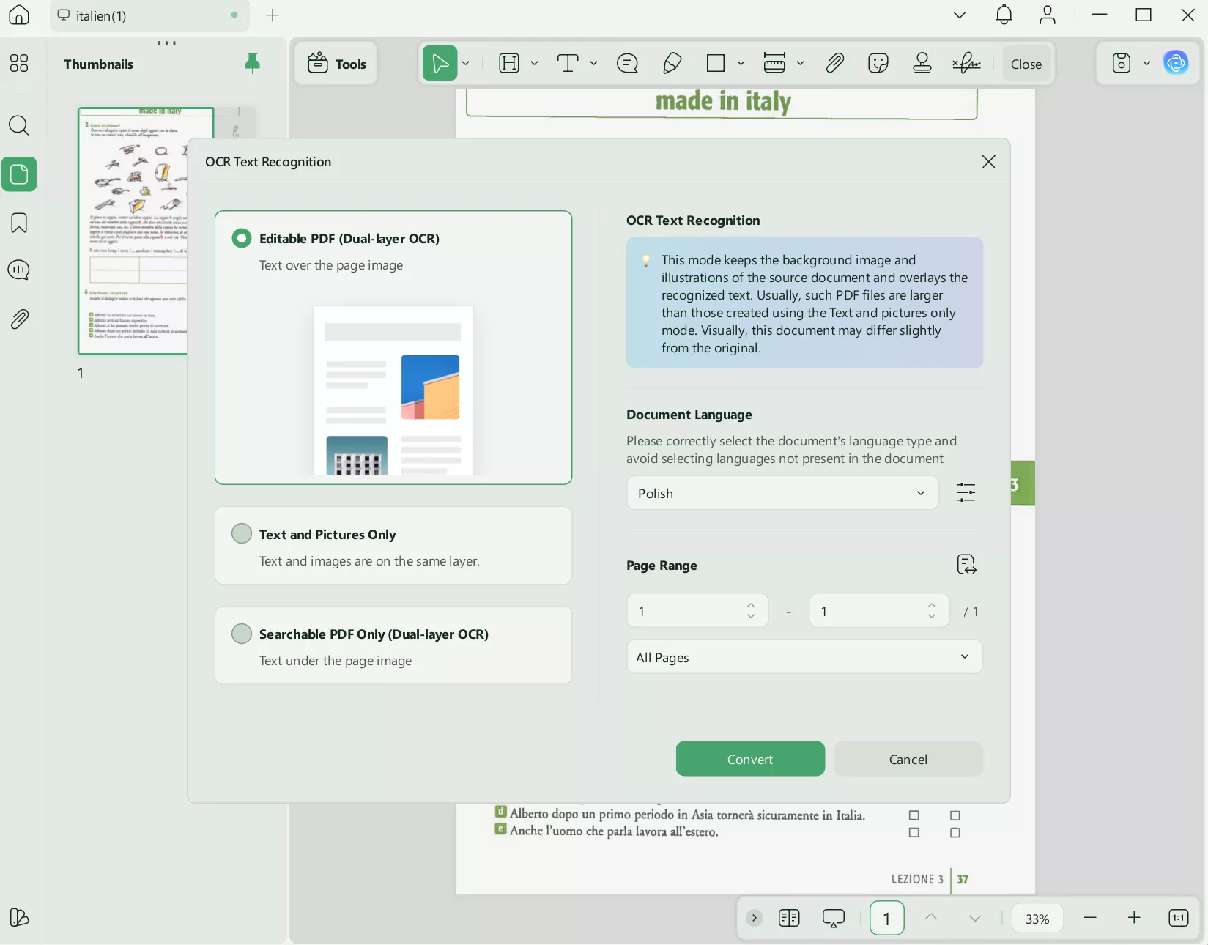Open a new tab with plus
The image size is (1208, 945).
tap(273, 15)
